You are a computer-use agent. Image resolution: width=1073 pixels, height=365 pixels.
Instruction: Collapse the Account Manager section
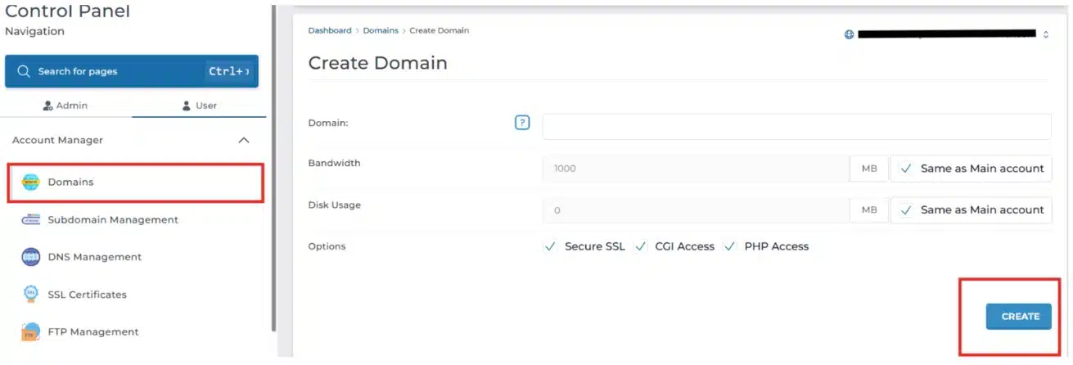coord(243,141)
